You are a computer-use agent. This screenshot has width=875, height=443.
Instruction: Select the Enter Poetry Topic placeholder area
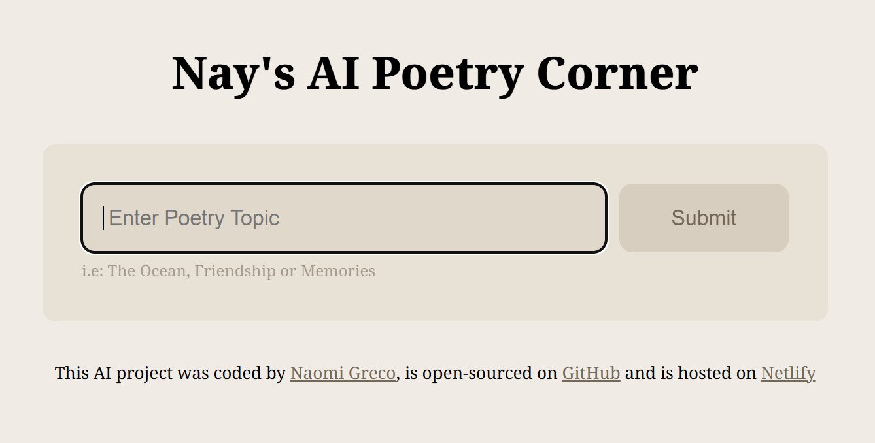[x=194, y=218]
